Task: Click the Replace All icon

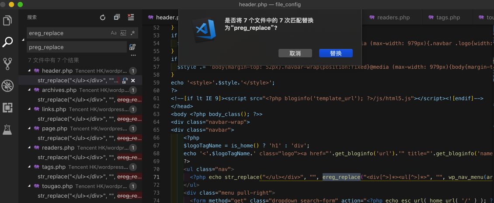Action: [x=132, y=47]
